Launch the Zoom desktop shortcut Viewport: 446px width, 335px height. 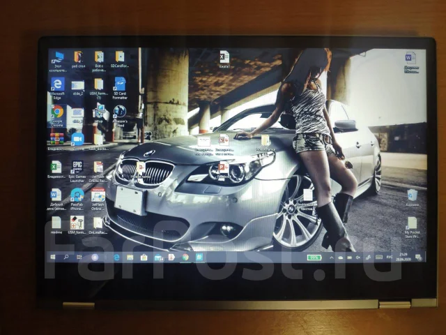(x=77, y=141)
